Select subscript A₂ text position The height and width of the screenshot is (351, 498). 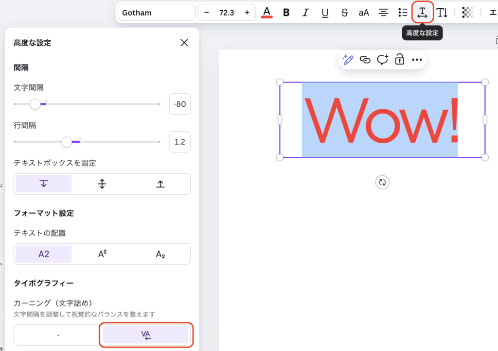click(x=160, y=254)
